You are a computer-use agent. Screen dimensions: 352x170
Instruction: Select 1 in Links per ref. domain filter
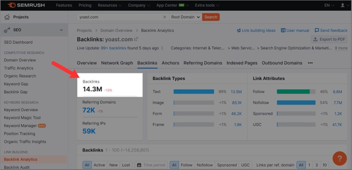pos(309,165)
